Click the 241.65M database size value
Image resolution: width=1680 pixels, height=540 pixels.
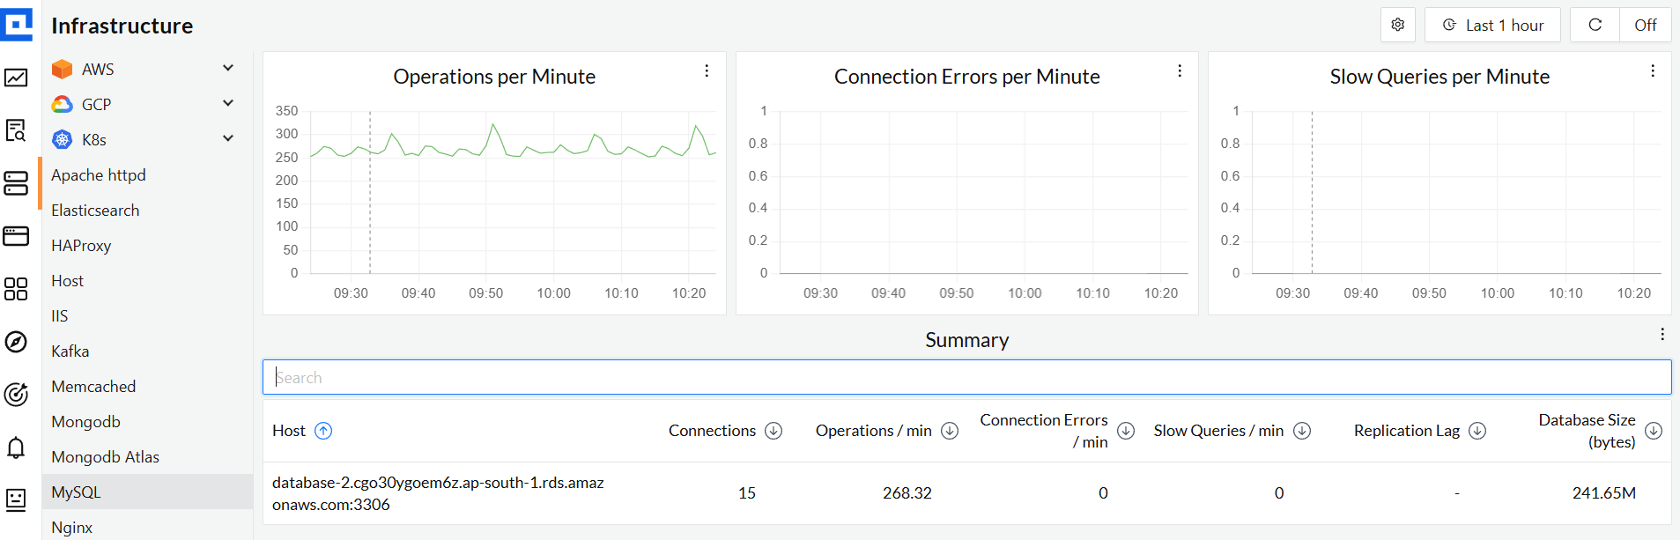pyautogui.click(x=1603, y=493)
